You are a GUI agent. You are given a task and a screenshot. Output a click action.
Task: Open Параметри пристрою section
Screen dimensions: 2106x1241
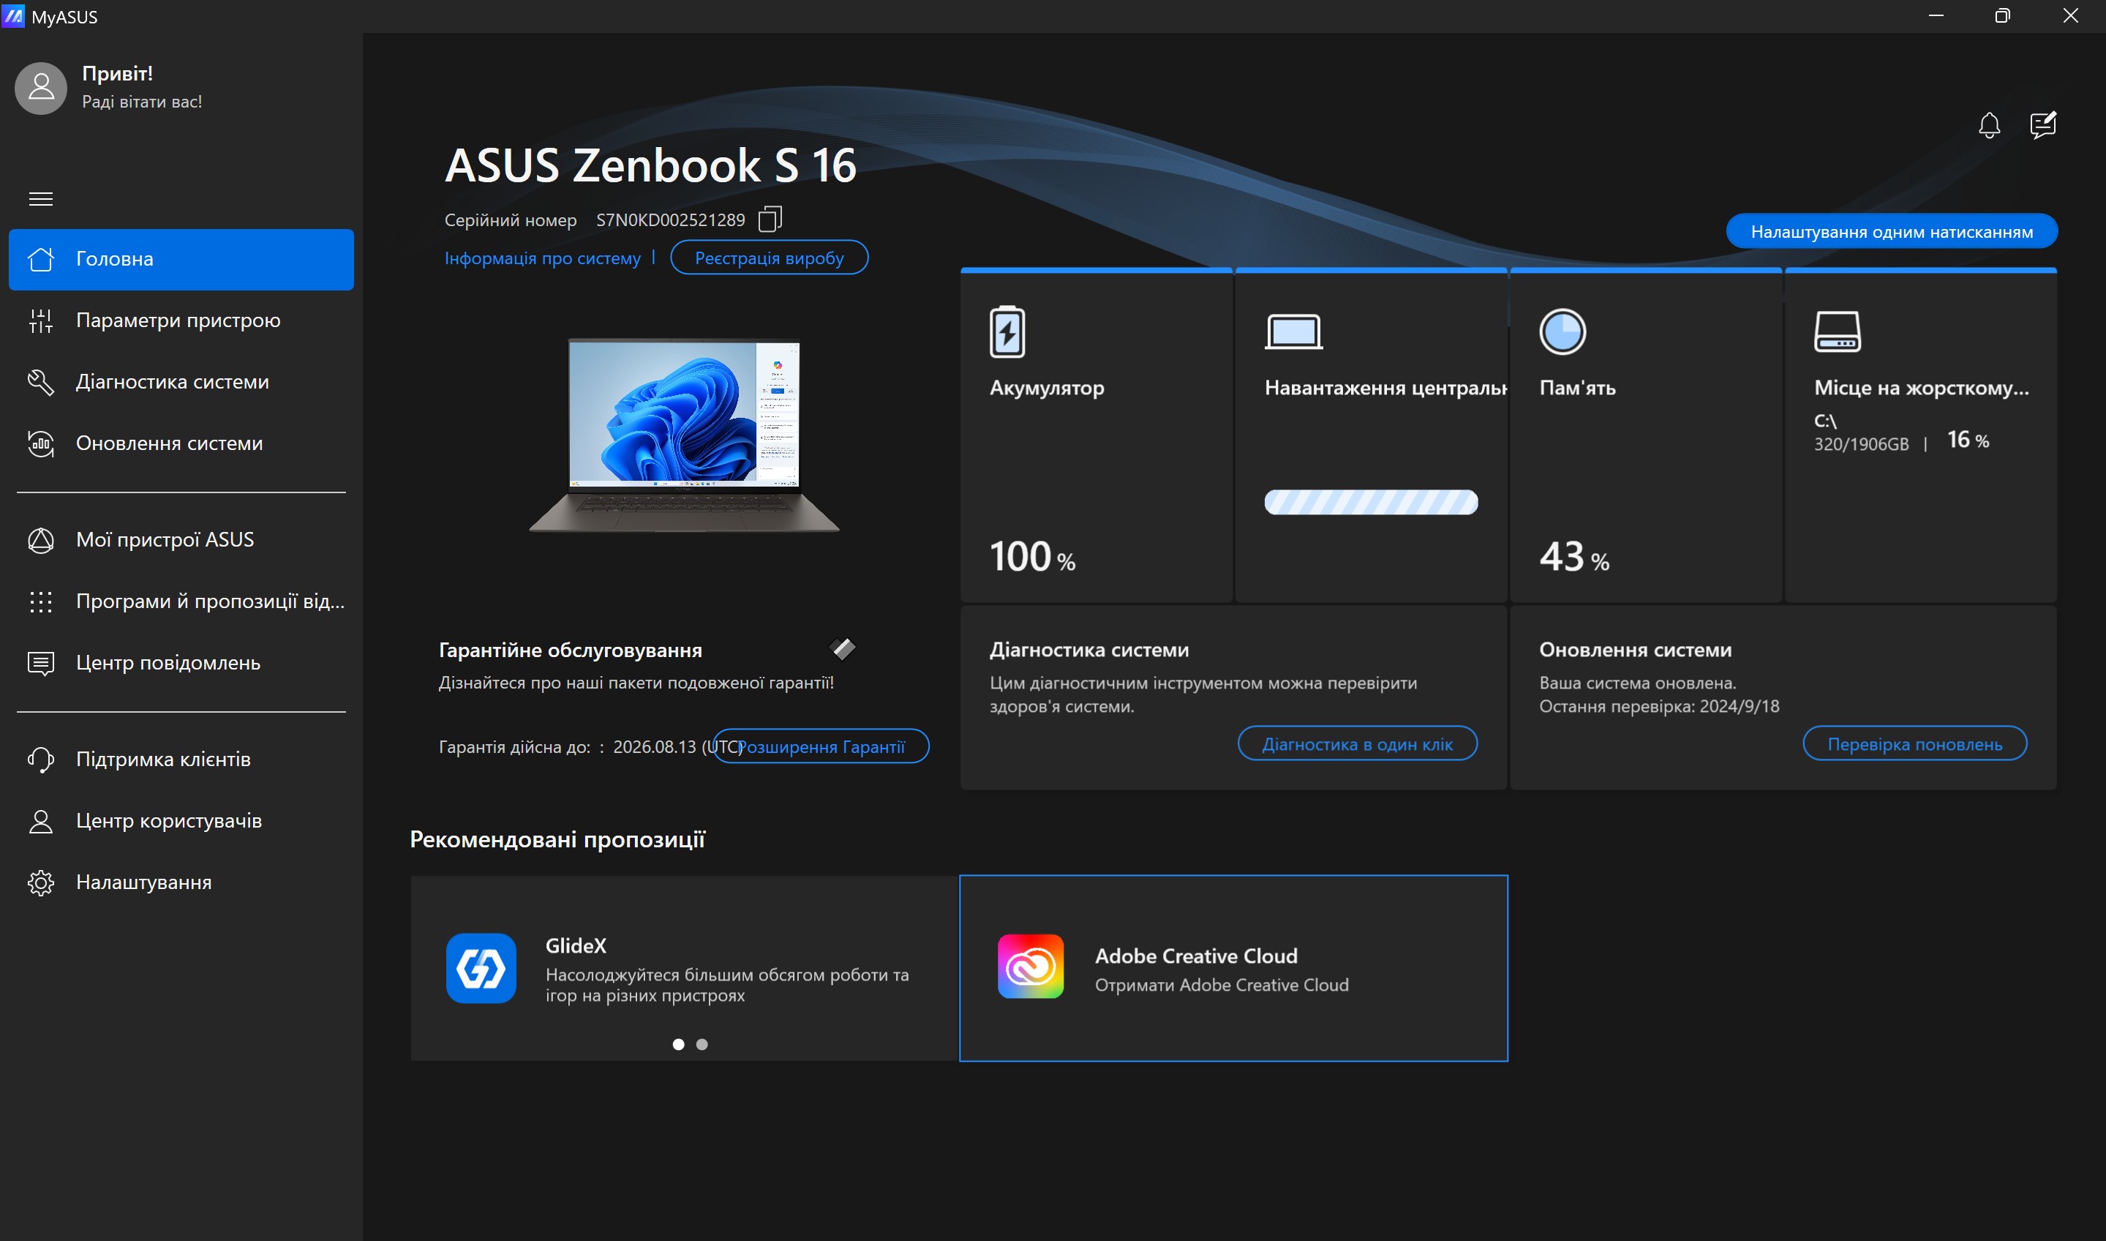click(181, 320)
